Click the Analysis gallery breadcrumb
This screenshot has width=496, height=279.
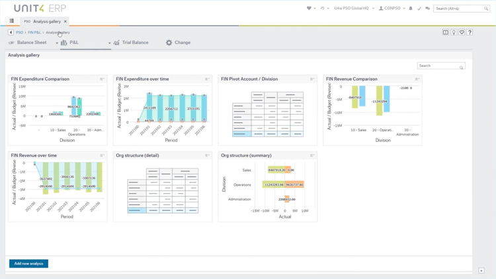click(x=58, y=32)
